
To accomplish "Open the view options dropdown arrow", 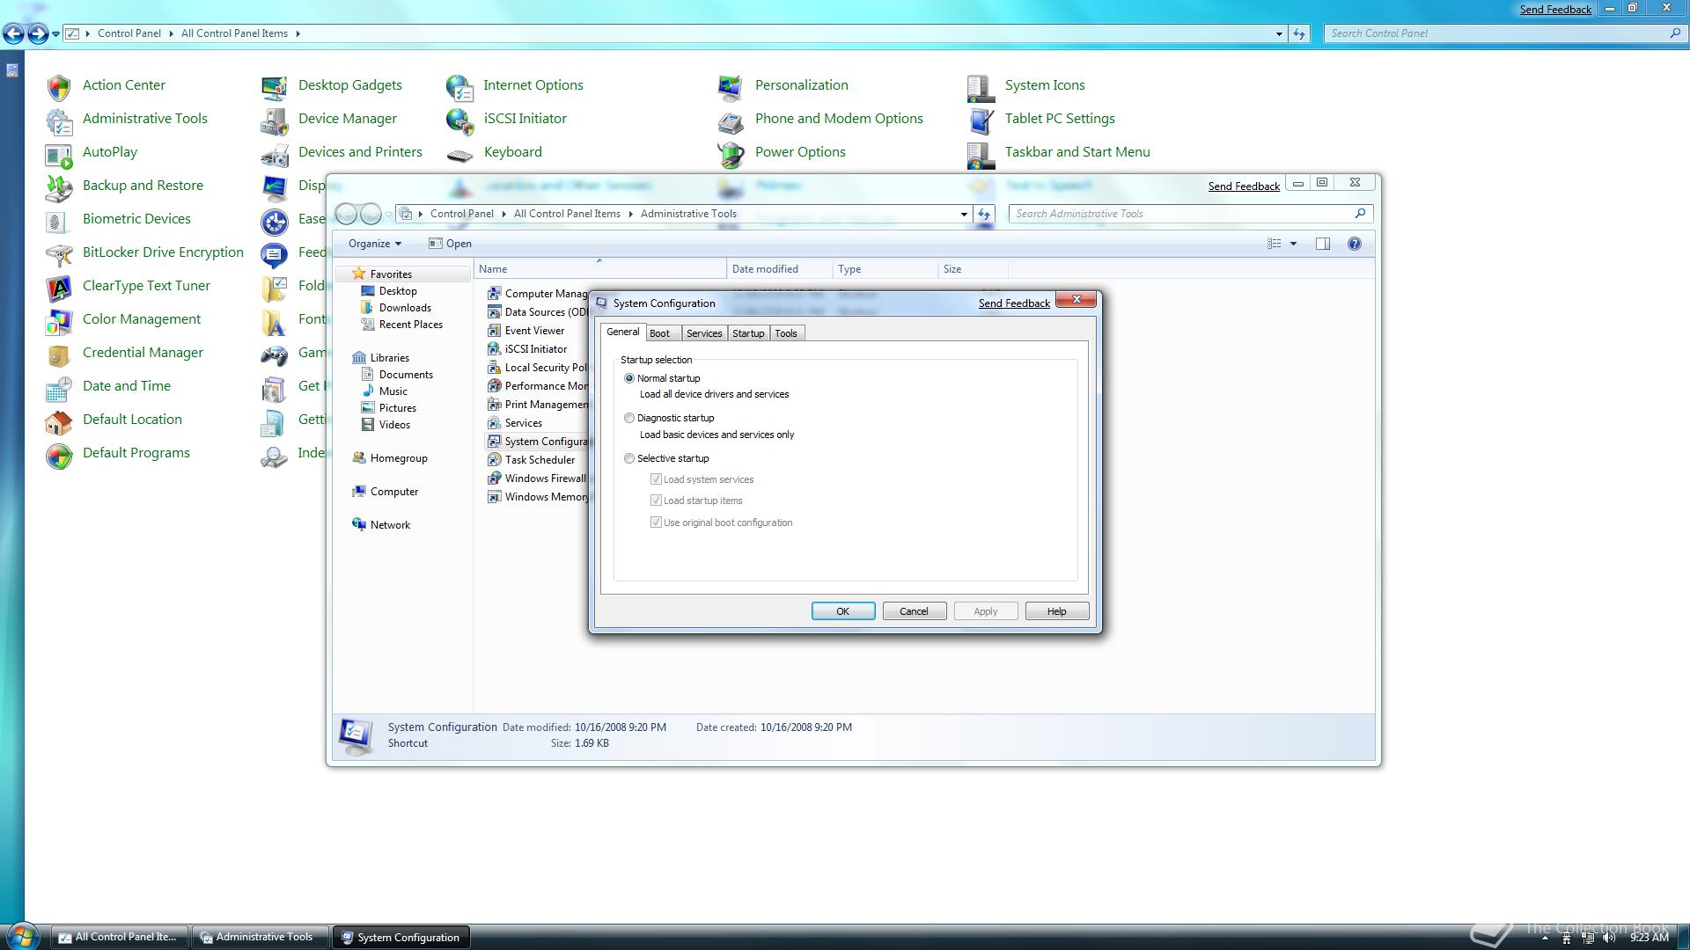I will pos(1293,244).
